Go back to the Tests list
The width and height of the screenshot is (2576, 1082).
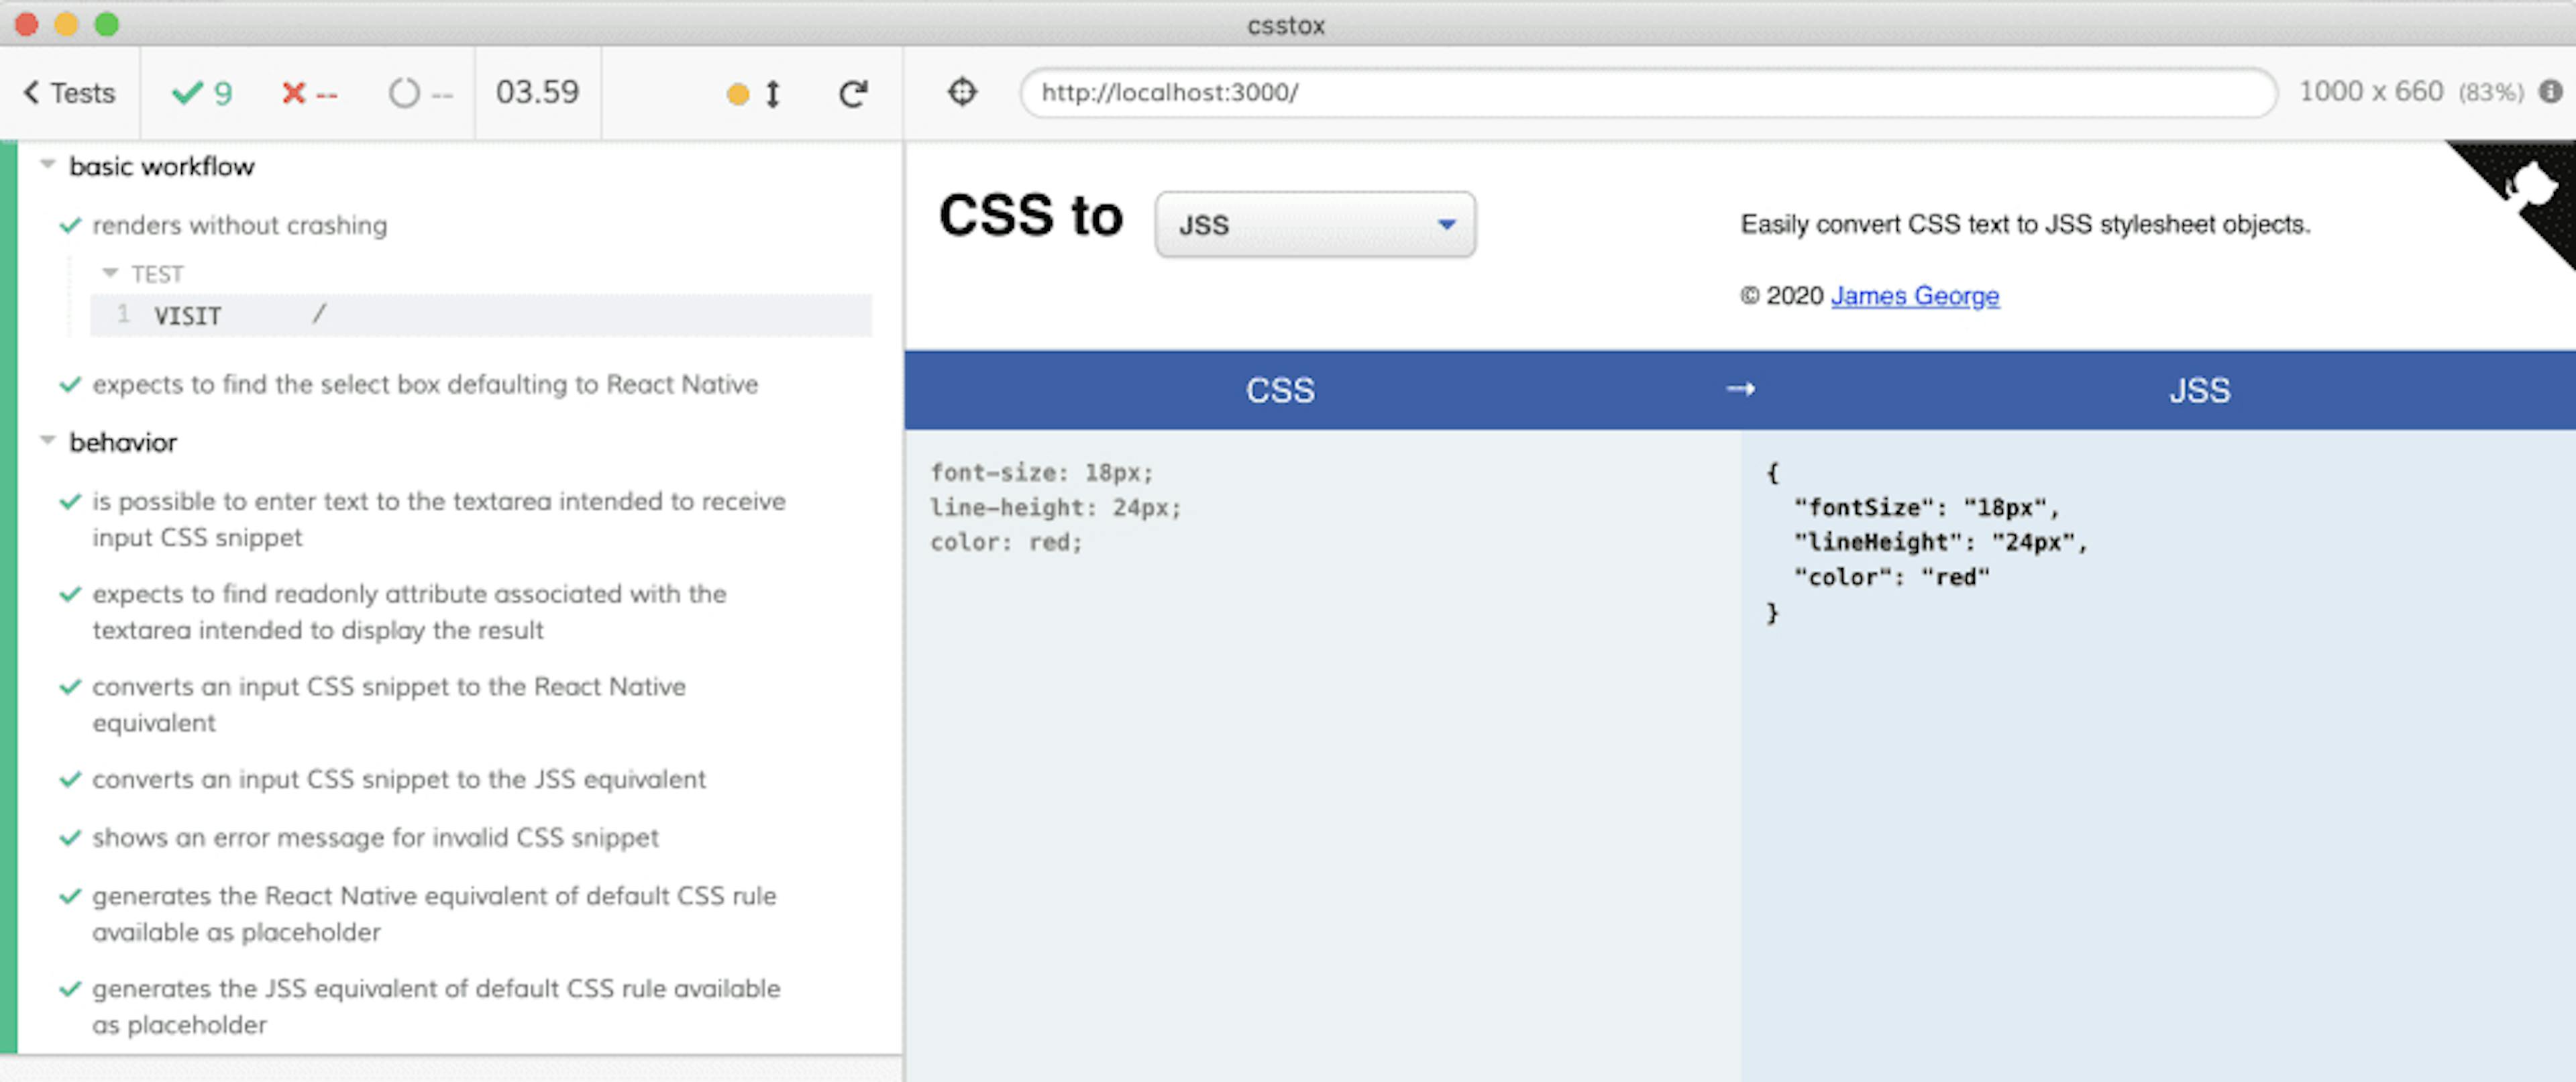[x=68, y=92]
